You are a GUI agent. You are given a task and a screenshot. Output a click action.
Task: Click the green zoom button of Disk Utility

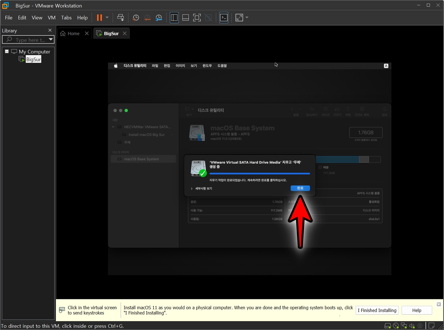coord(126,110)
